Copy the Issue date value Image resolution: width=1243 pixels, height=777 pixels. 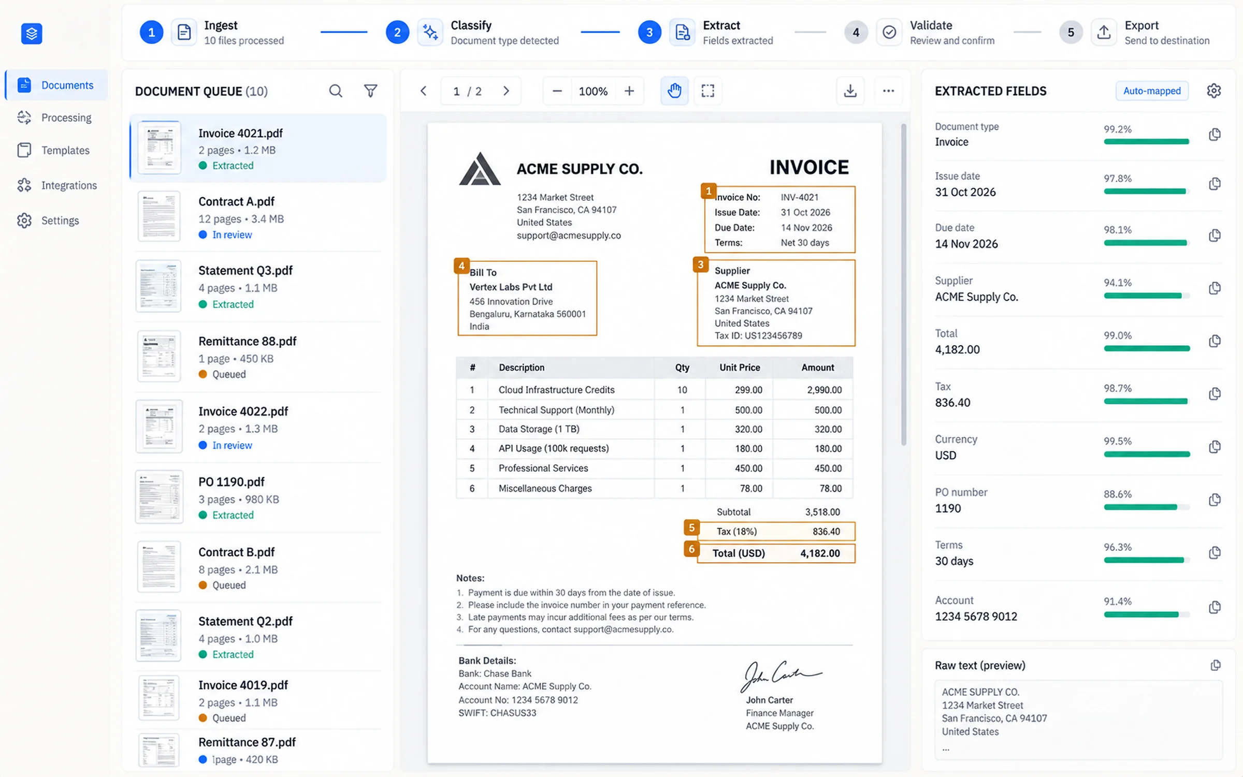pyautogui.click(x=1215, y=184)
